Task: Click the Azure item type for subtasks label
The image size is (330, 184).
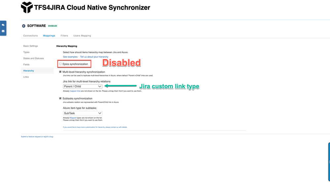Action: click(x=80, y=108)
